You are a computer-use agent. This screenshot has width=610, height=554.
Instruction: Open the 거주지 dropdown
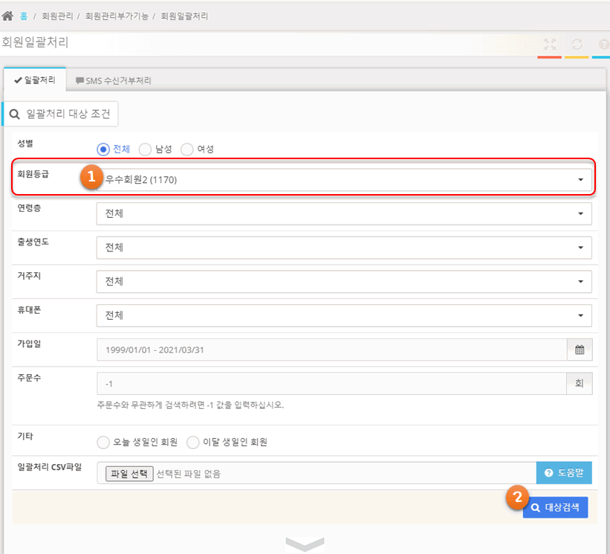point(344,282)
